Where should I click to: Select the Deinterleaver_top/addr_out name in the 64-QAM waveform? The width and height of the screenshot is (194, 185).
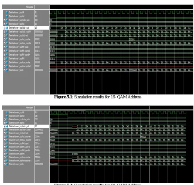point(19,126)
